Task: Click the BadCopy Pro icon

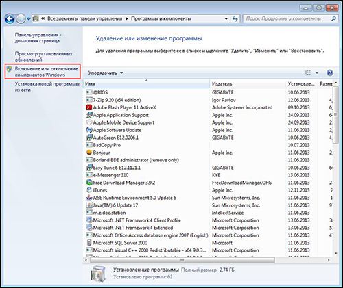Action: click(x=89, y=145)
